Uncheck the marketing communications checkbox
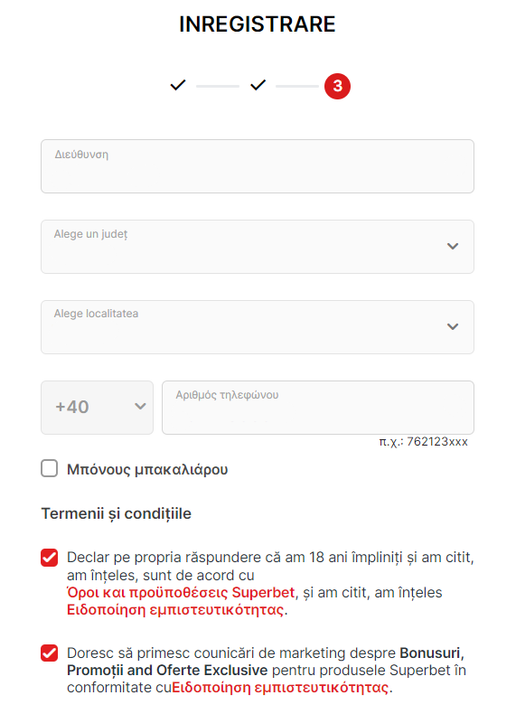The image size is (516, 714). click(49, 653)
